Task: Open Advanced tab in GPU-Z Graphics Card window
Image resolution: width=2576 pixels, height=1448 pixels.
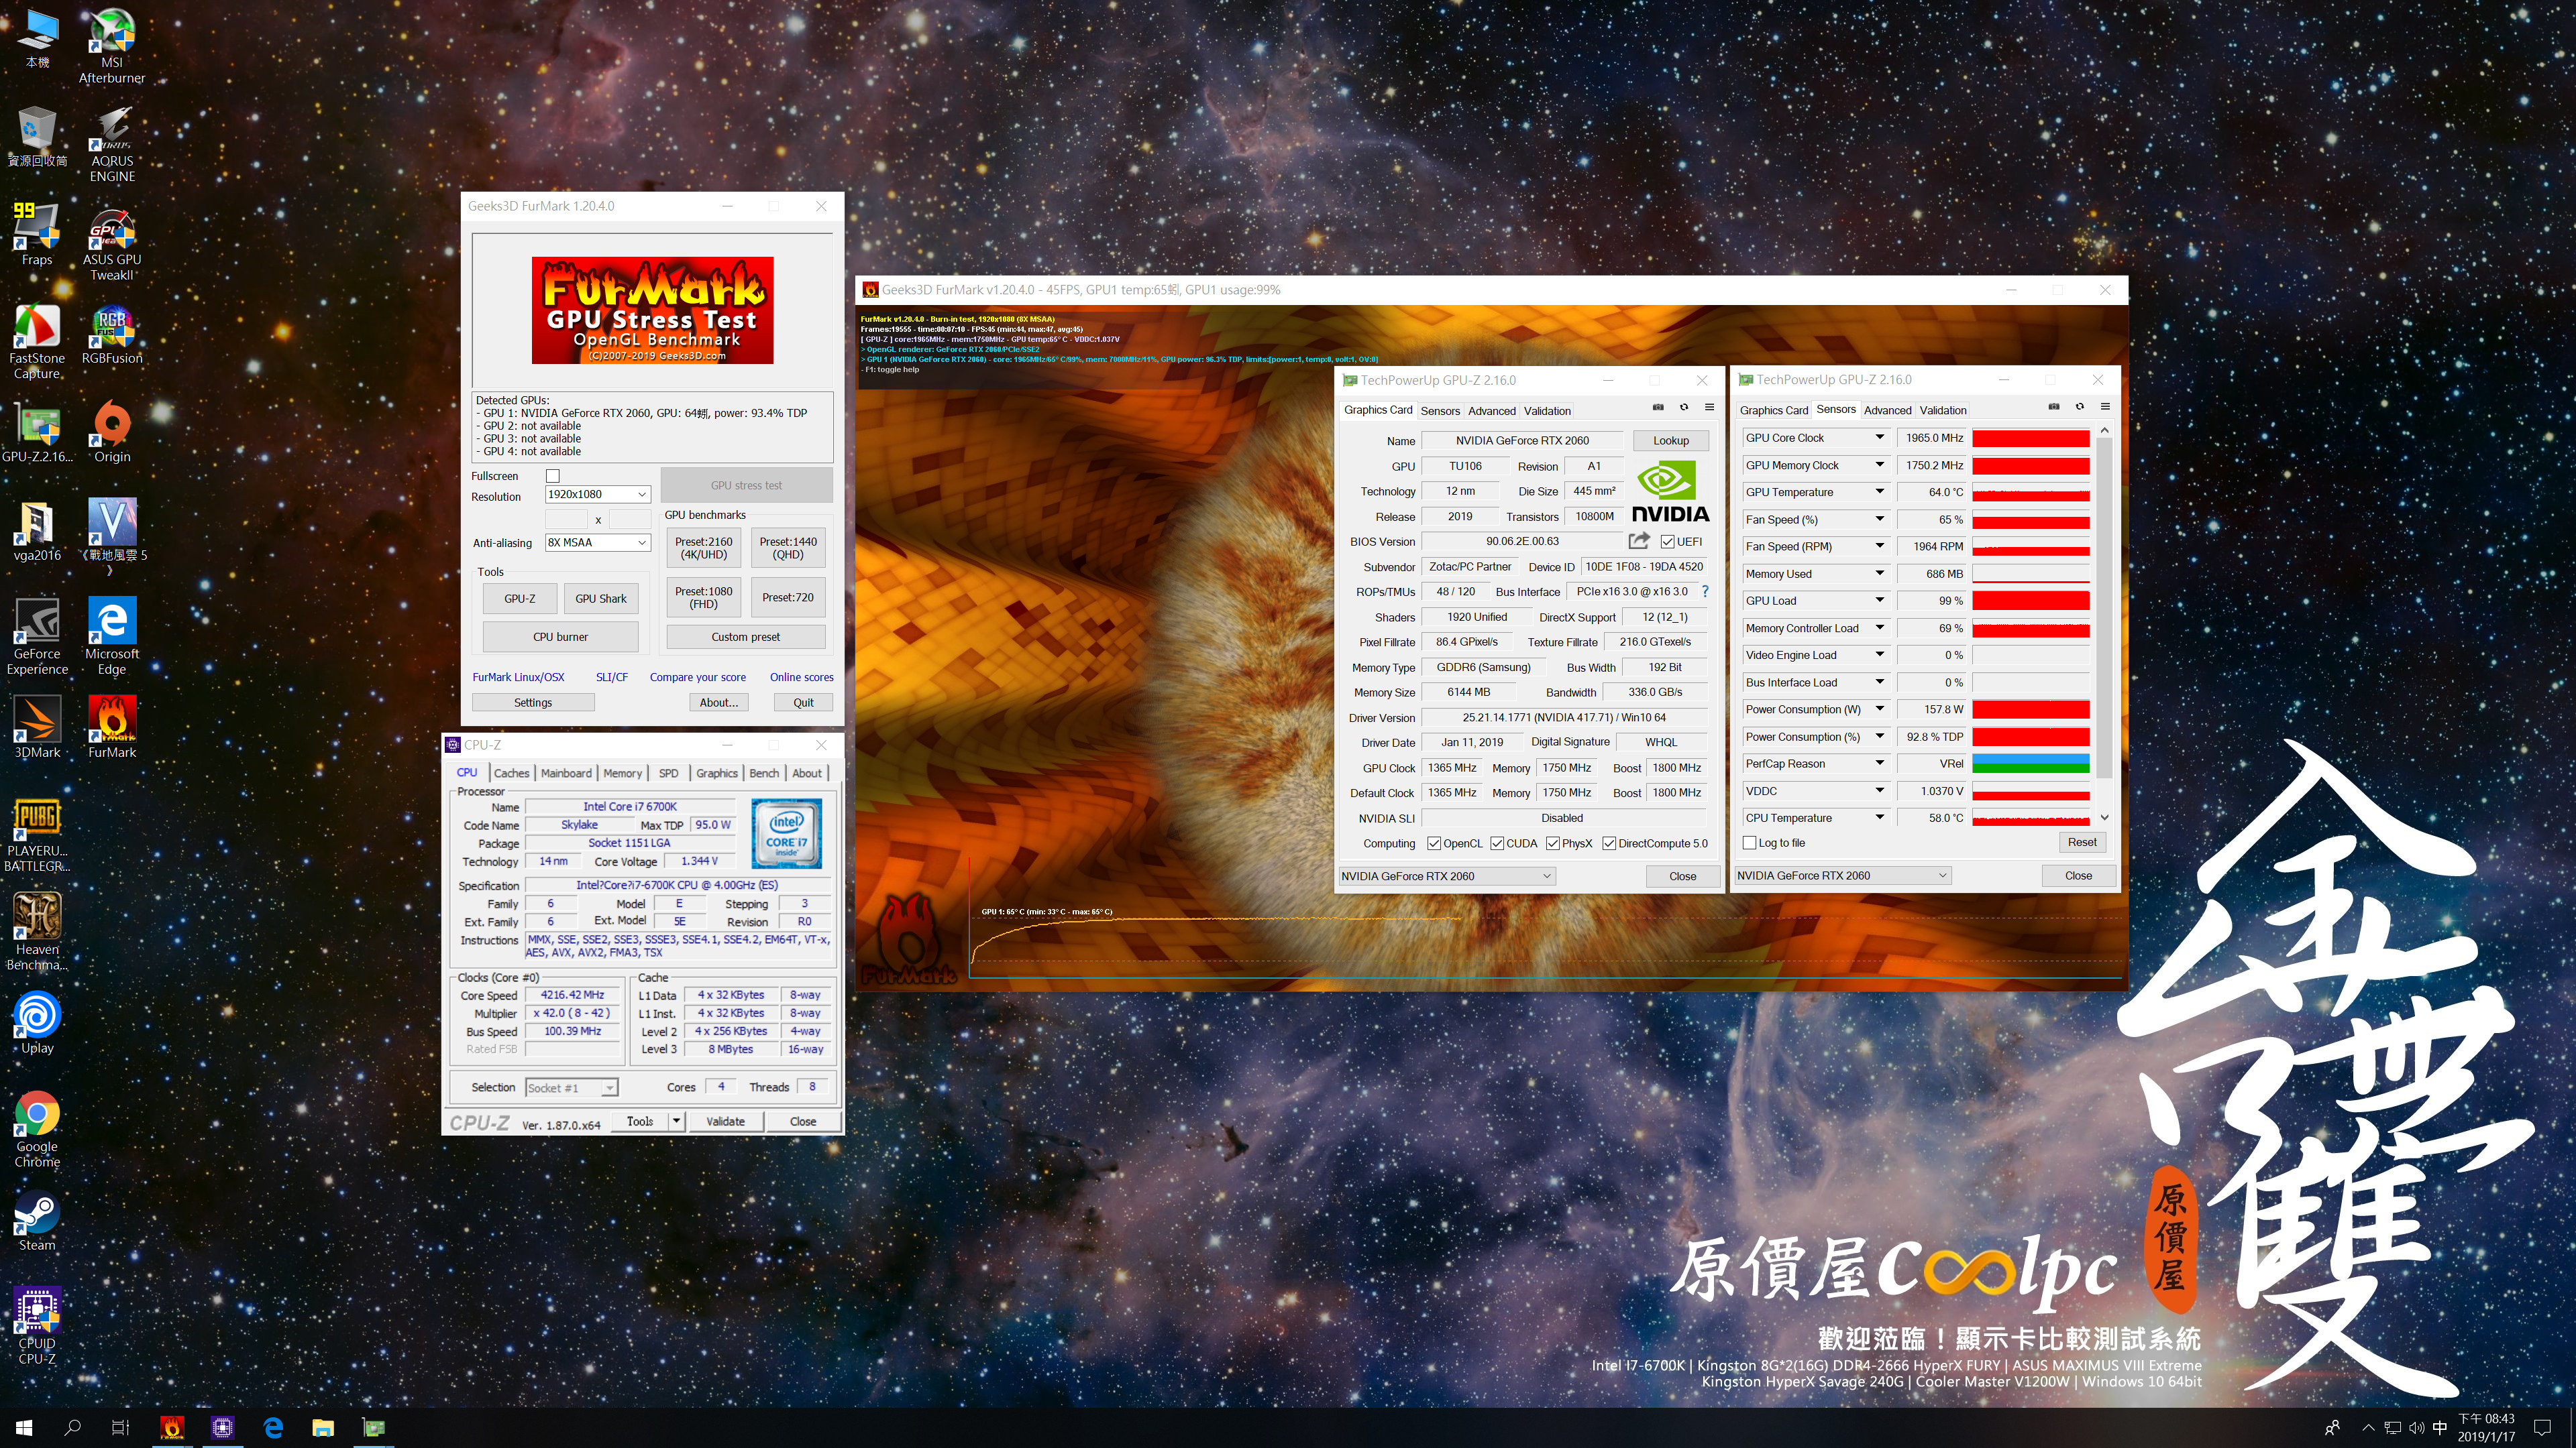Action: (x=1491, y=411)
